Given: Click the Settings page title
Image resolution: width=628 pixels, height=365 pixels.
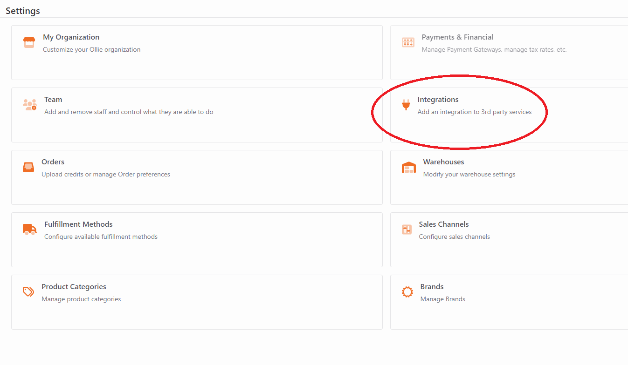Looking at the screenshot, I should 23,11.
